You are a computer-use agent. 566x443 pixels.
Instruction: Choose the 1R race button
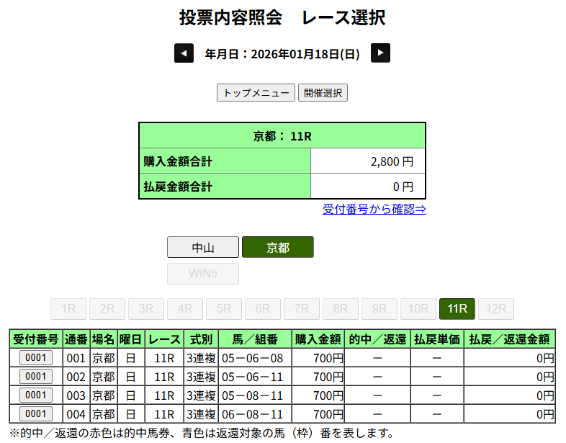68,309
